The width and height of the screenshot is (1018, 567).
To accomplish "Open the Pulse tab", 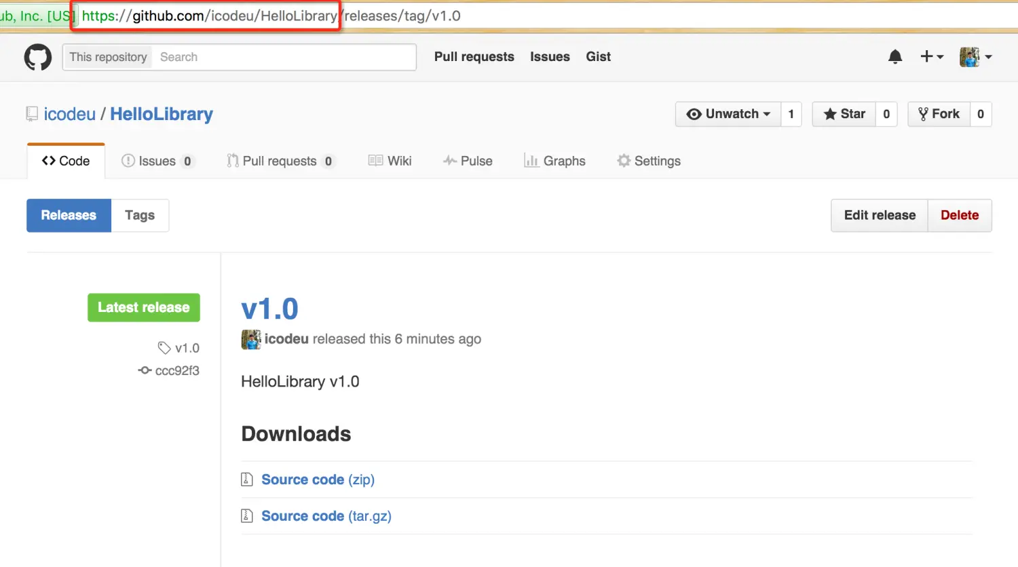I will click(x=468, y=161).
